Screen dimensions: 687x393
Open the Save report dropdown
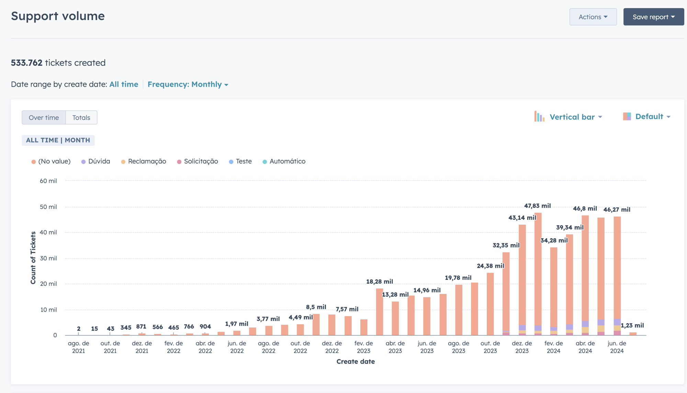[653, 17]
